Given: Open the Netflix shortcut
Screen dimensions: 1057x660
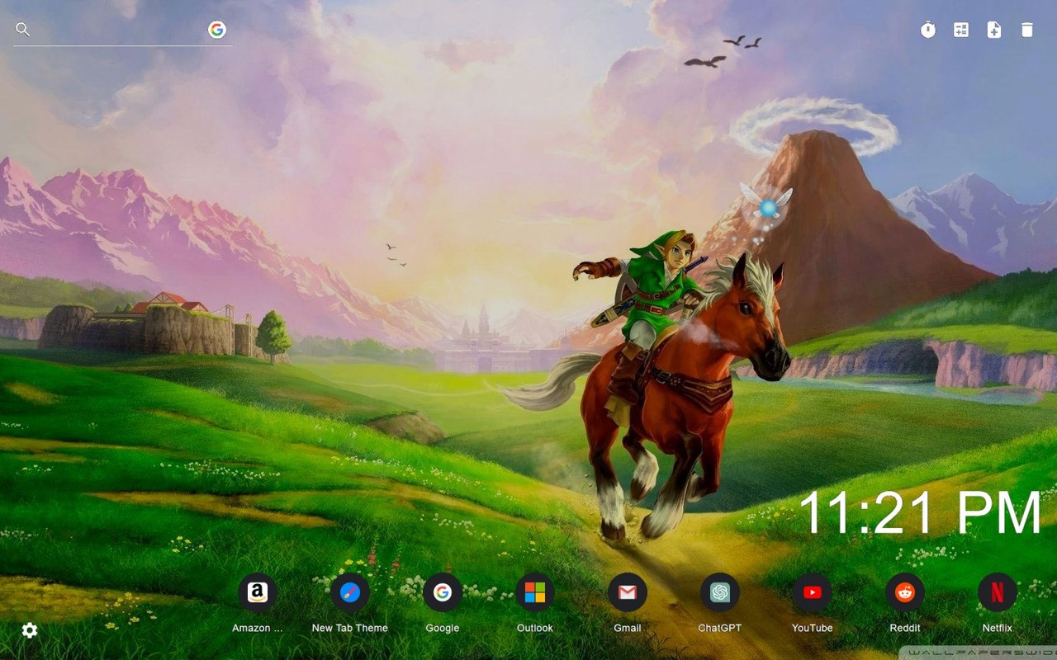Looking at the screenshot, I should [x=997, y=592].
